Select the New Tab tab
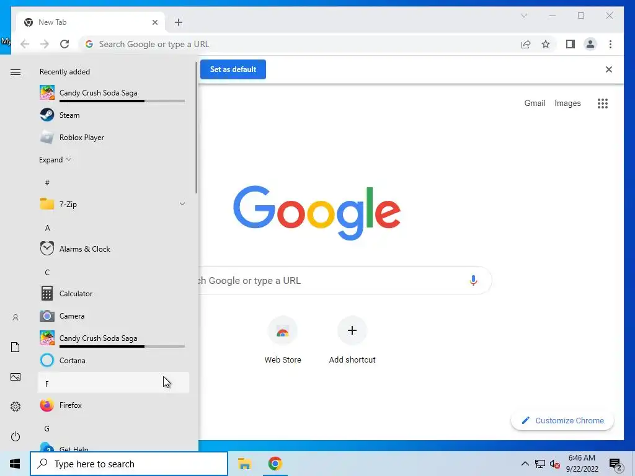This screenshot has width=635, height=476. (90, 22)
